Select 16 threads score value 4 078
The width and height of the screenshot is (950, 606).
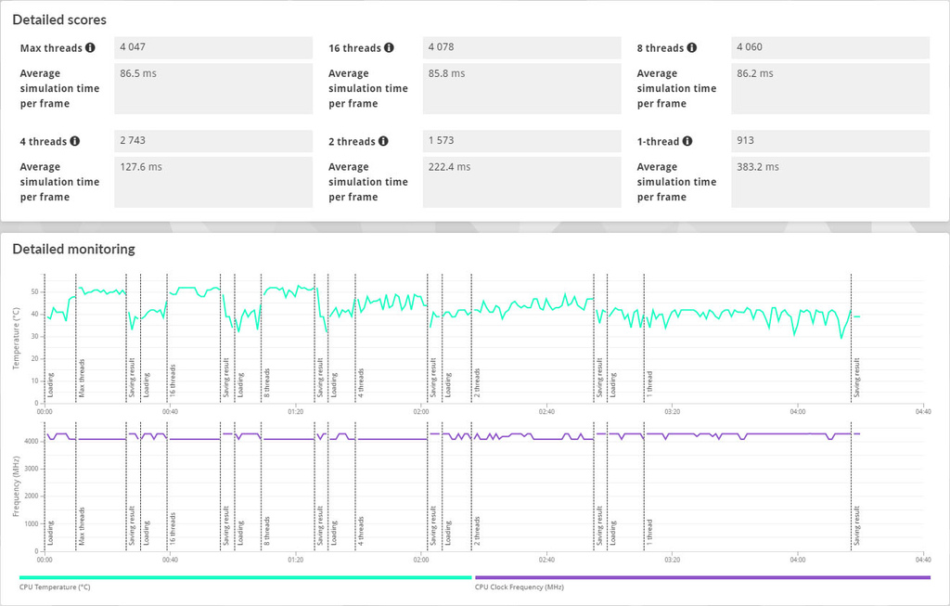click(521, 47)
